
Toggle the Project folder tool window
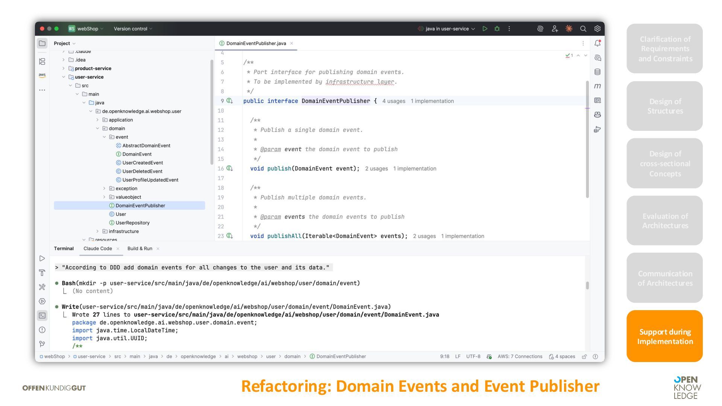pos(42,43)
